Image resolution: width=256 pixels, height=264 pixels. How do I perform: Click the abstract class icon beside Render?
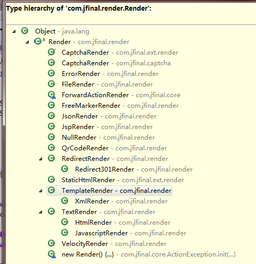click(39, 41)
